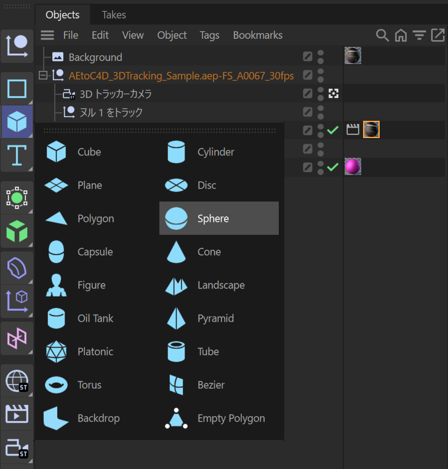Toggle visibility dots for 3D トラッカーカメラ
Screen dimensions: 448x469
click(321, 94)
